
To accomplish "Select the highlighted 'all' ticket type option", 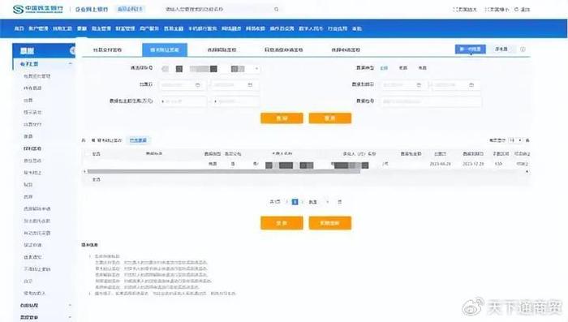I will click(x=384, y=68).
